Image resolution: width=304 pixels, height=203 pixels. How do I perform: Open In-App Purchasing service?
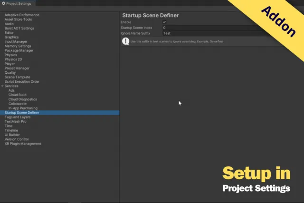click(23, 108)
